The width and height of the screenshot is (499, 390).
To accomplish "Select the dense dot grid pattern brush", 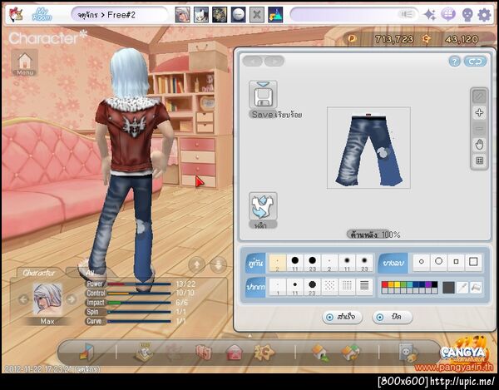I will pos(347,287).
